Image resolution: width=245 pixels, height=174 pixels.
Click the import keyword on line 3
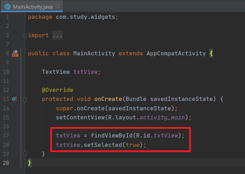[38, 35]
